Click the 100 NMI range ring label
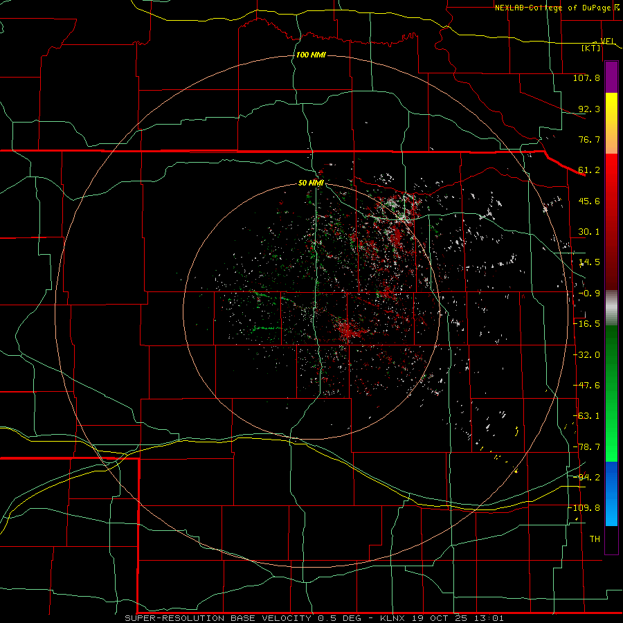This screenshot has height=623, width=623. click(311, 55)
